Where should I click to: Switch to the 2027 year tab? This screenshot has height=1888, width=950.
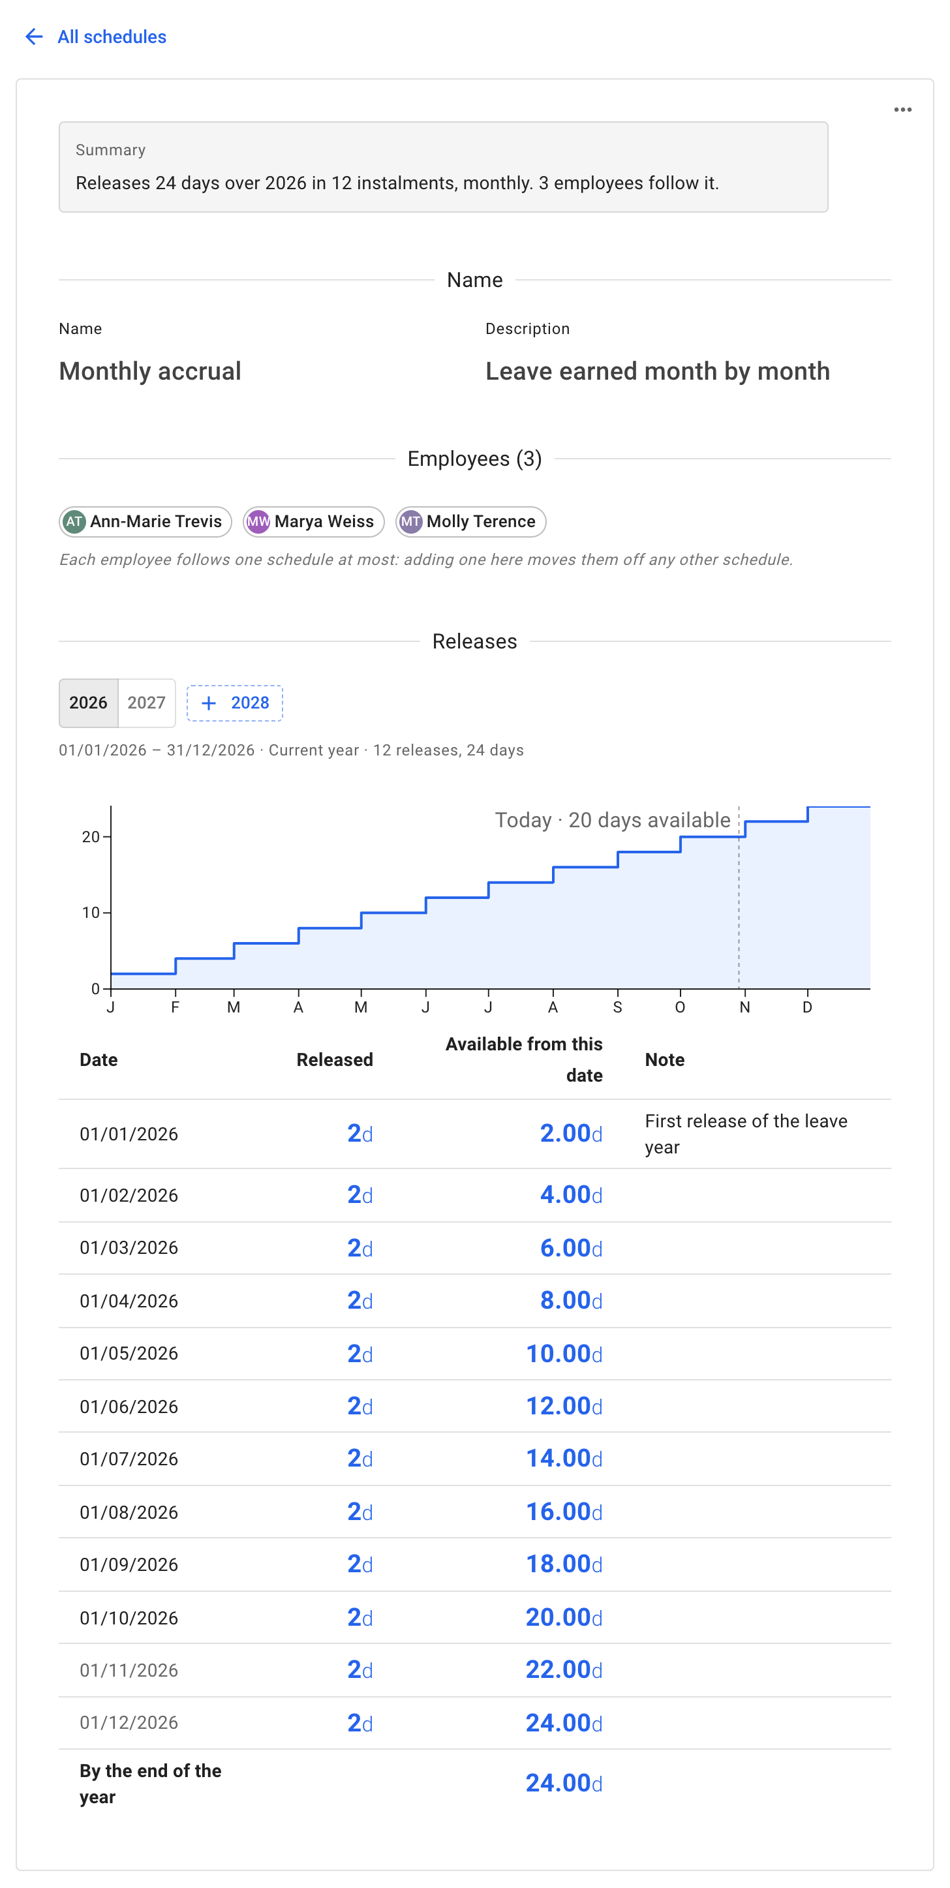coord(147,703)
